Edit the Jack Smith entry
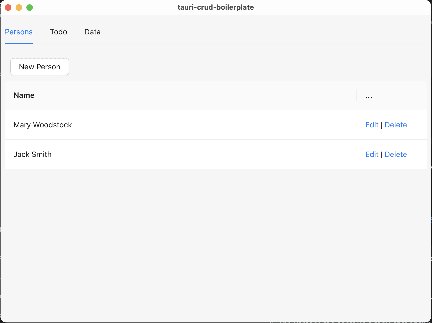Screen dimensions: 432x323 click(x=372, y=155)
